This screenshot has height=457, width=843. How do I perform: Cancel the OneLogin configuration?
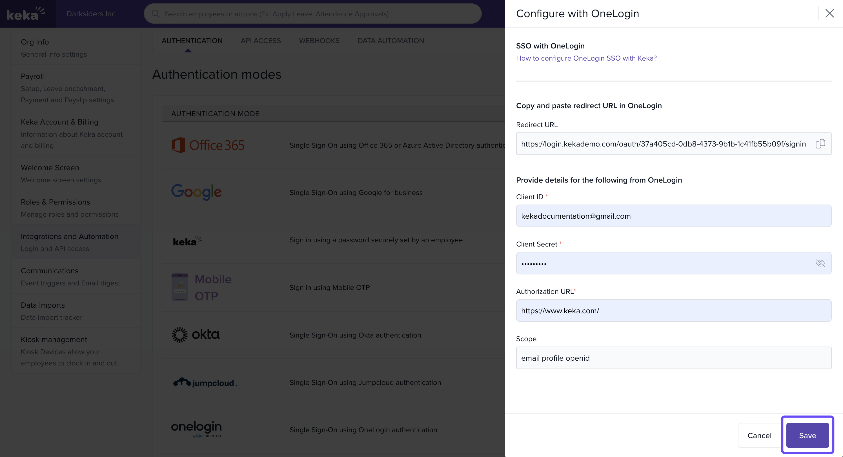759,435
